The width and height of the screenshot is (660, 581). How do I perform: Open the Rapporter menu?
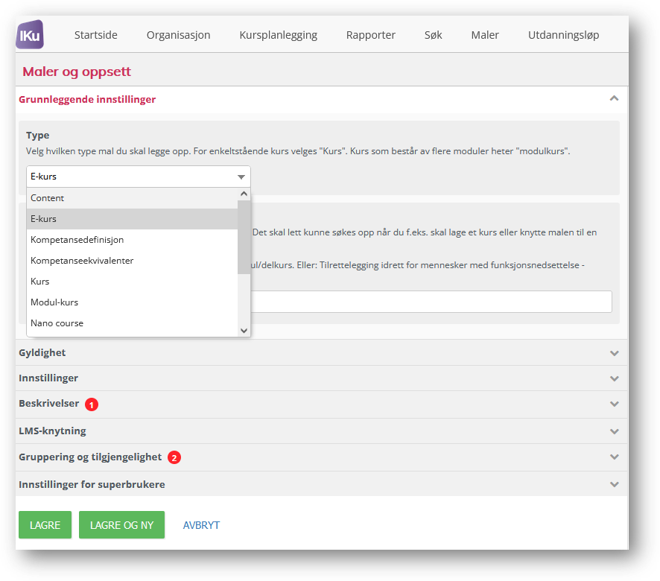pyautogui.click(x=370, y=35)
